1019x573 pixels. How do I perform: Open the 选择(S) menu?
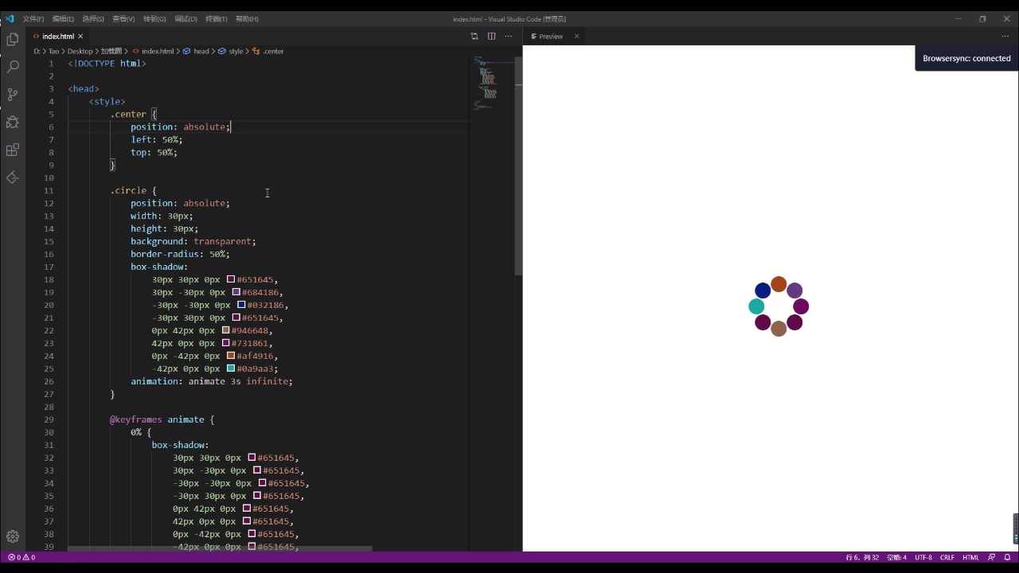93,18
